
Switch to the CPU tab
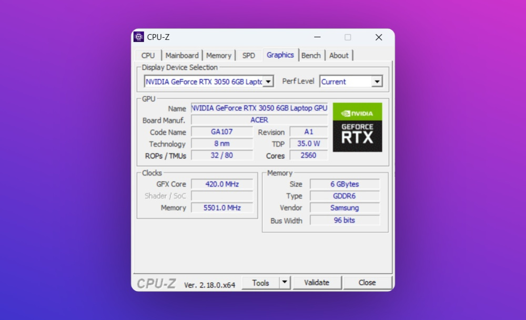(148, 55)
